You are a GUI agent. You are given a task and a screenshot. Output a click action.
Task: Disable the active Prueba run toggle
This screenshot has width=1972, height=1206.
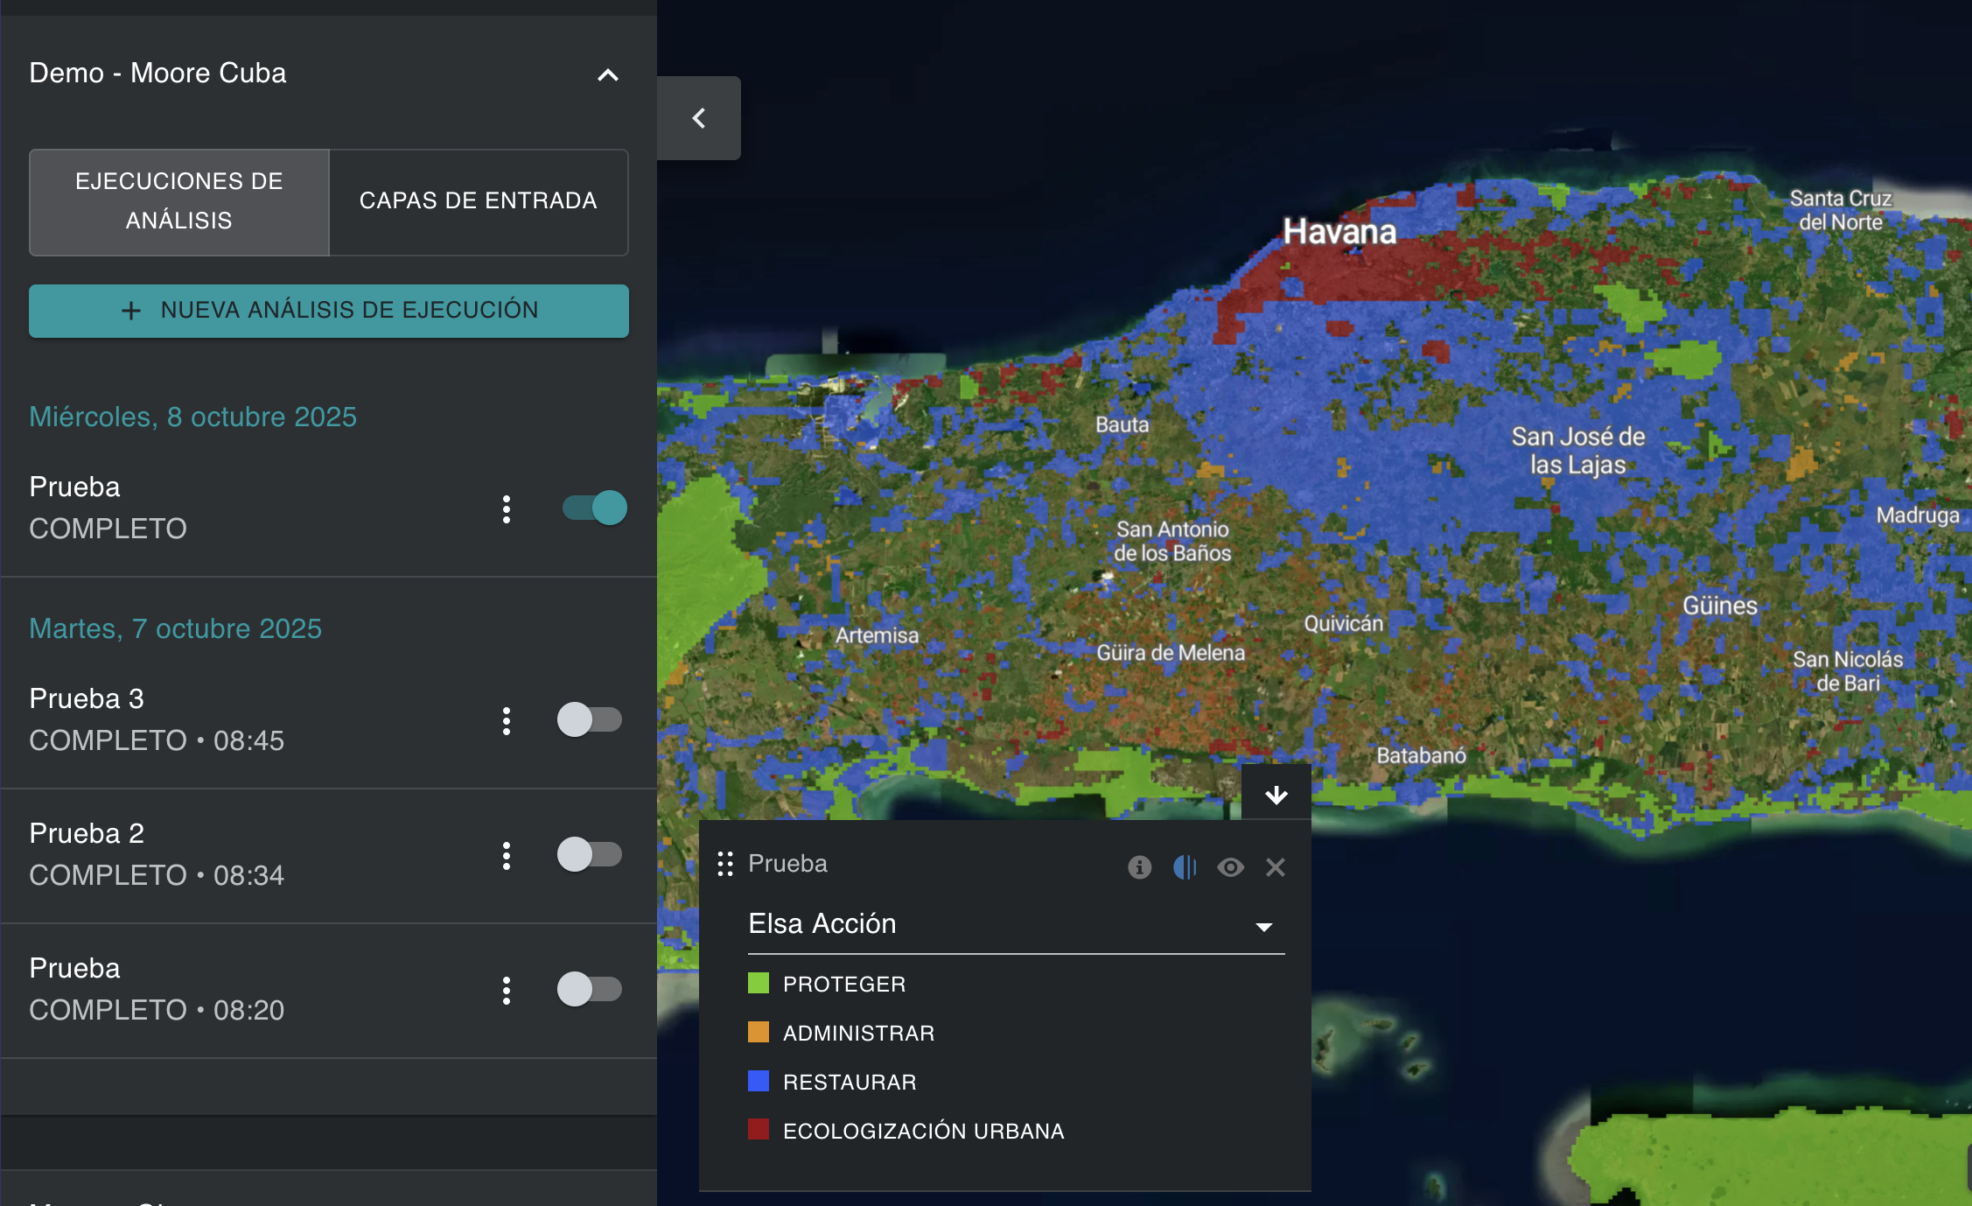pos(595,508)
